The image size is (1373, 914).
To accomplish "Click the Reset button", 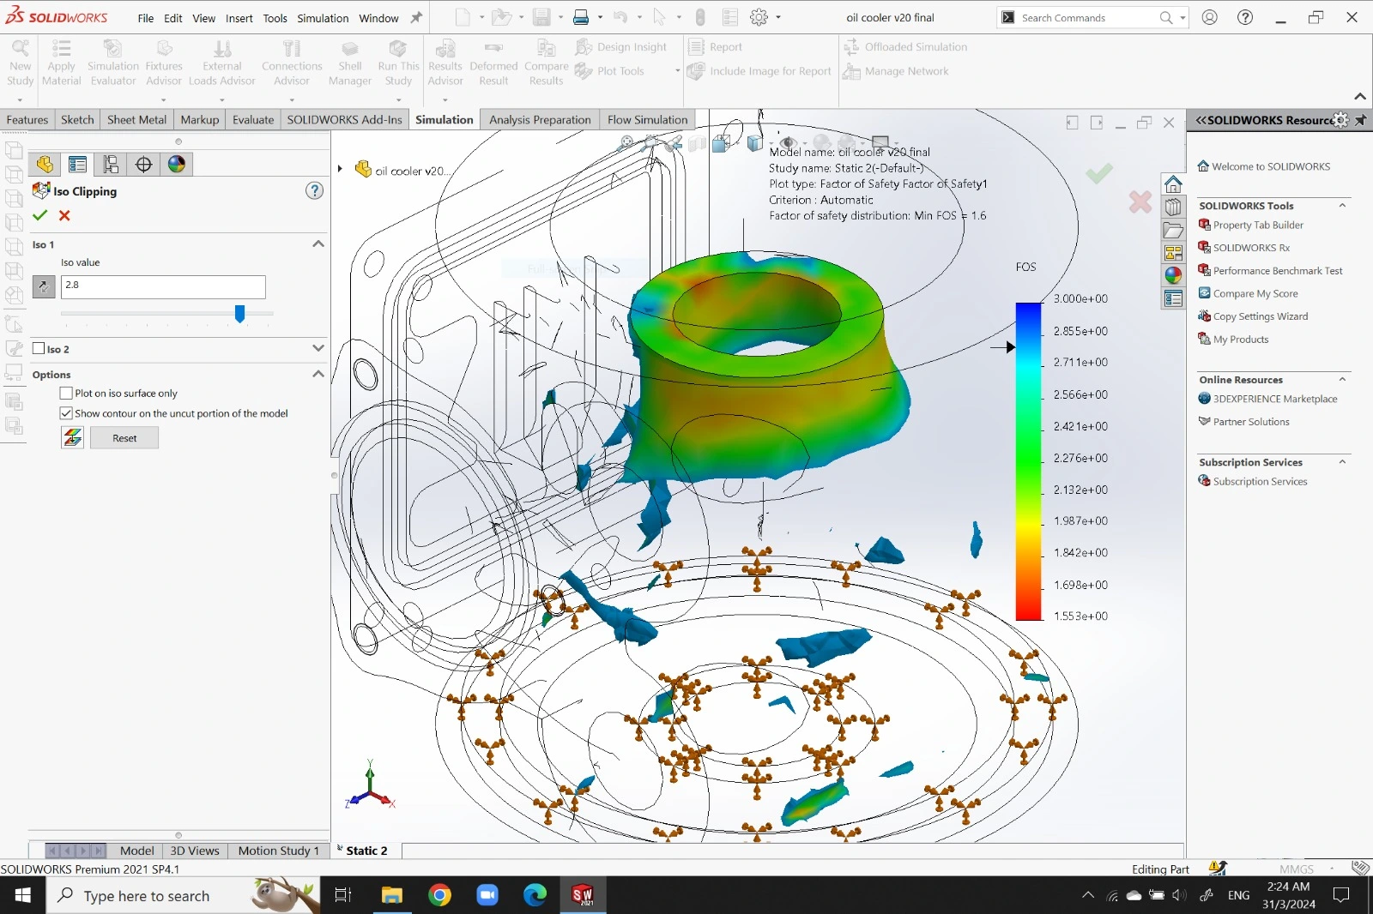I will [x=124, y=438].
